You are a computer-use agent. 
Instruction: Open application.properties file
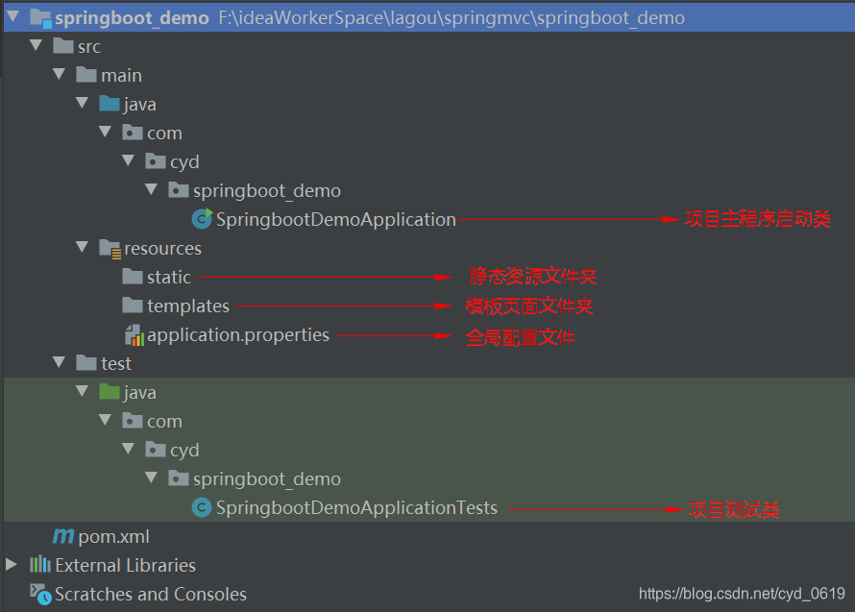click(238, 335)
